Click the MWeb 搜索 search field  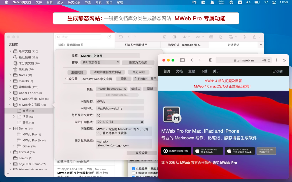coord(78,37)
